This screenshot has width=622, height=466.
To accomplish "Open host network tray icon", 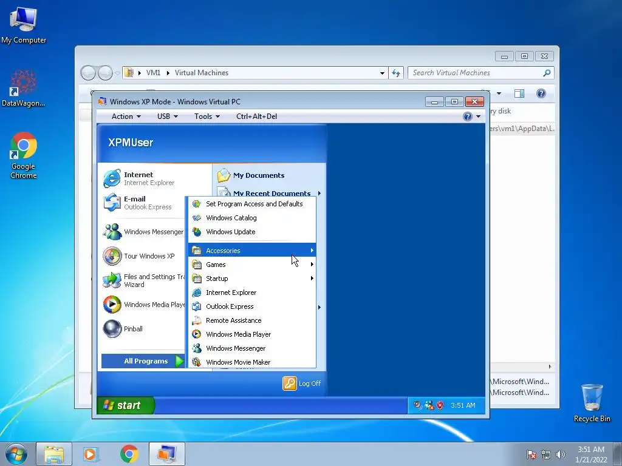I will tap(546, 454).
